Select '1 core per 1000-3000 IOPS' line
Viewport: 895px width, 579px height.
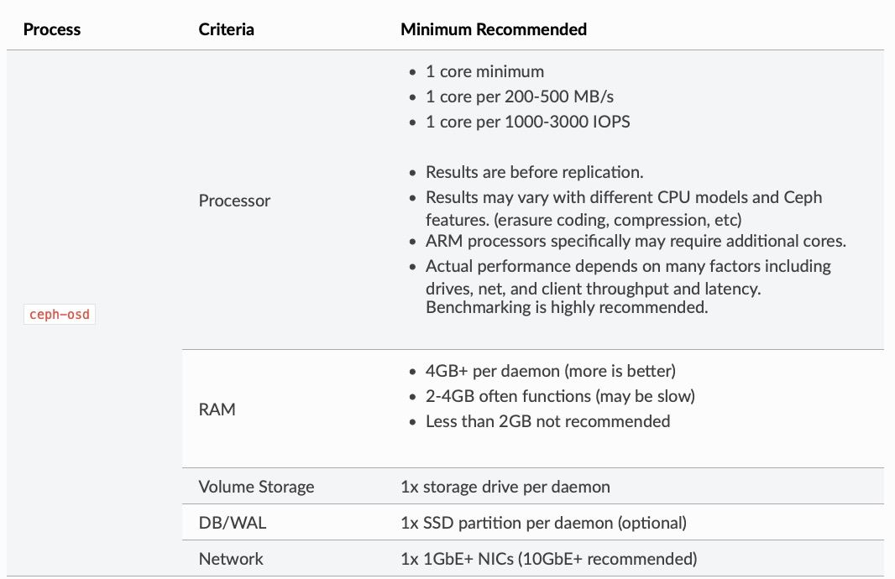click(x=528, y=122)
